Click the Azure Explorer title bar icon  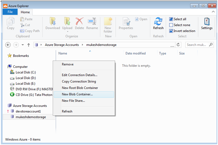point(5,6)
